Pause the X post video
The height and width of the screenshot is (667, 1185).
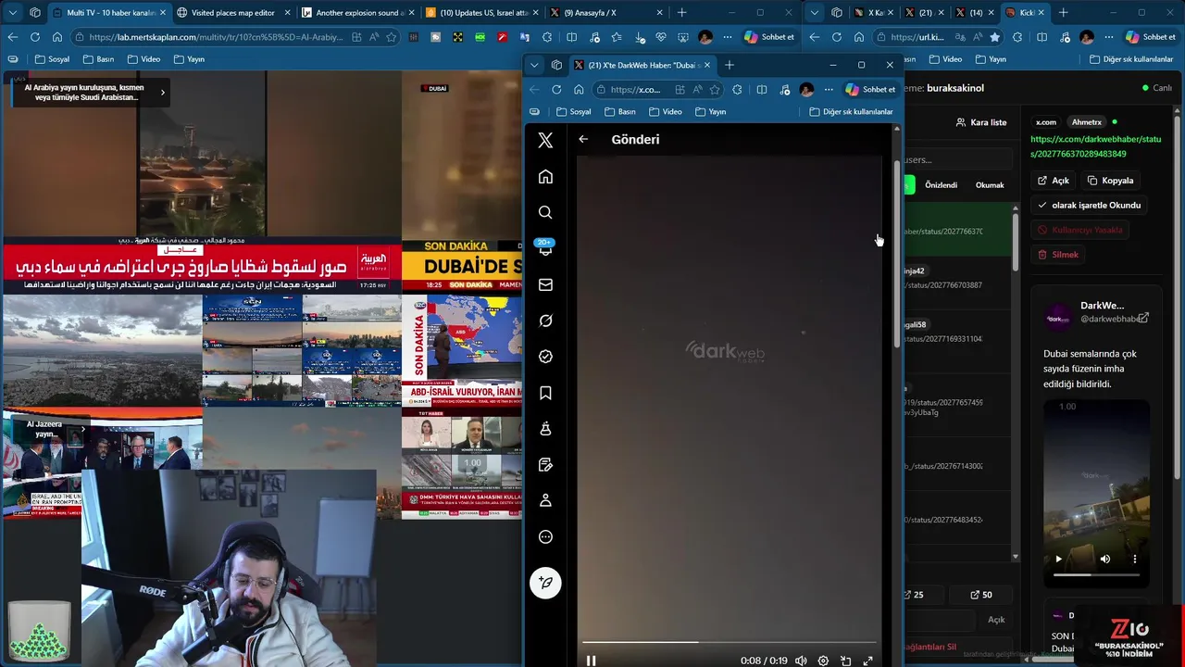591,661
